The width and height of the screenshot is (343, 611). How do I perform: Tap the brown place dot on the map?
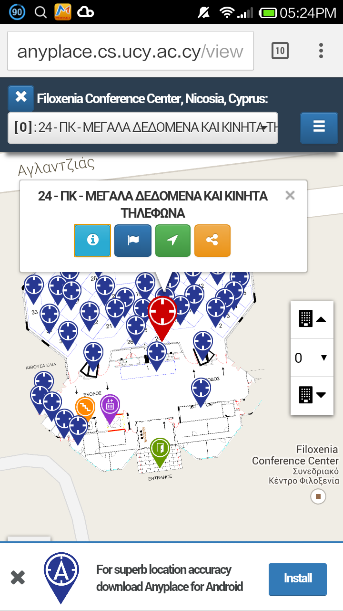click(x=318, y=497)
